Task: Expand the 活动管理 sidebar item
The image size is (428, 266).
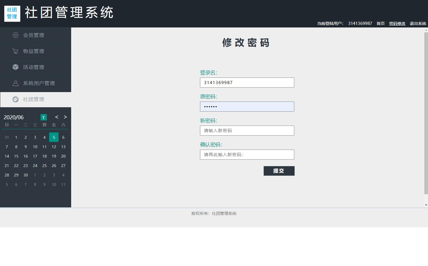Action: (33, 67)
